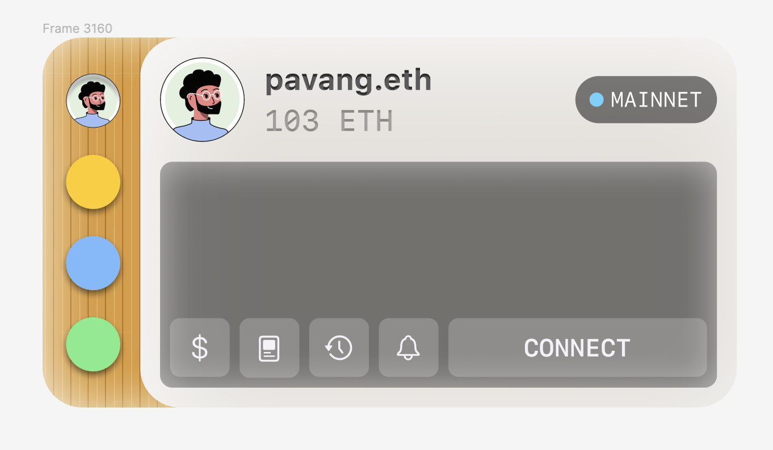The width and height of the screenshot is (773, 450).
Task: Select the green circle in the sidebar
Action: [x=93, y=344]
